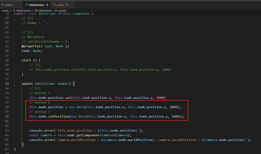261x154 pixels.
Task: Click the TypeScript icon on Tank.ts tab
Action: pyautogui.click(x=3, y=4)
